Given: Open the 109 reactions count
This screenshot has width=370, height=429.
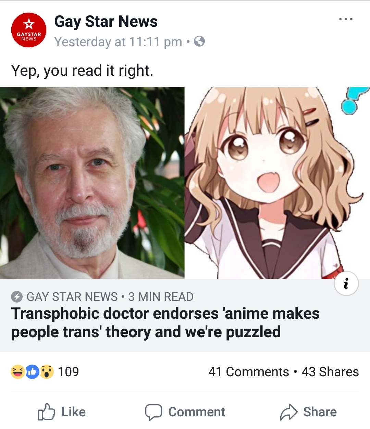Looking at the screenshot, I should point(69,372).
